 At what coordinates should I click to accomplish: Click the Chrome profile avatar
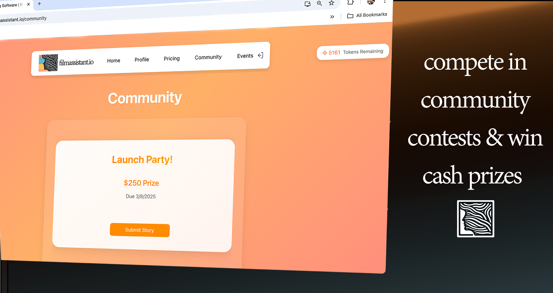[371, 2]
